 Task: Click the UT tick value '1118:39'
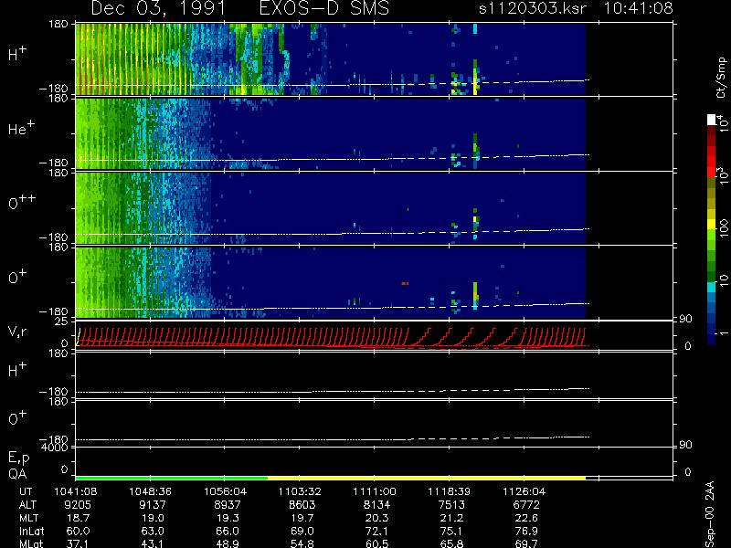(x=449, y=491)
